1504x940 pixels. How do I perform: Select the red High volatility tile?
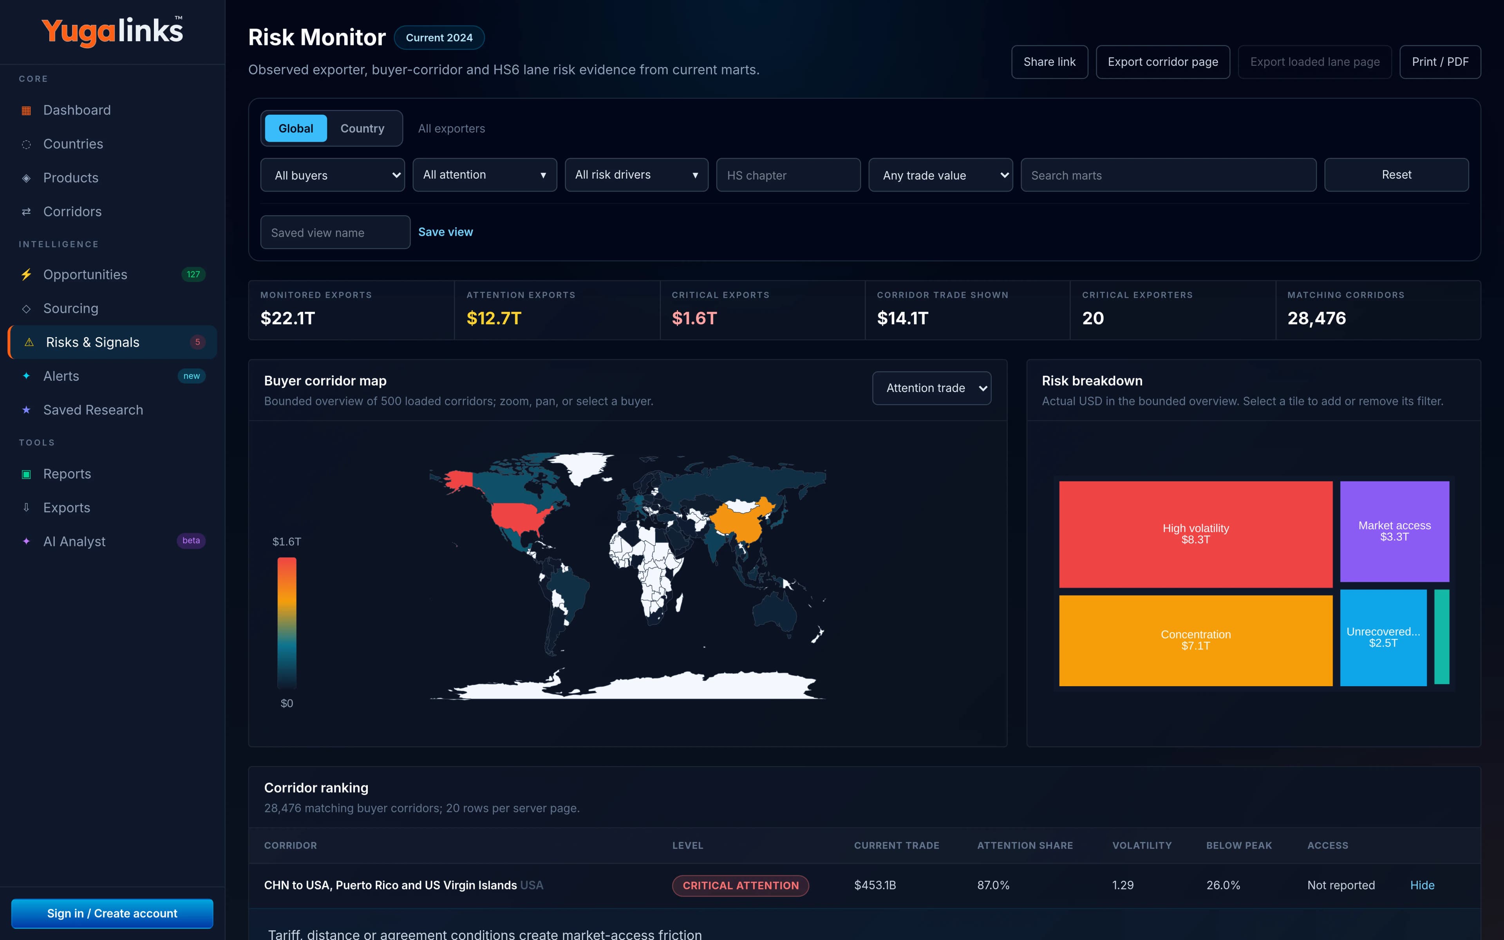(x=1196, y=534)
